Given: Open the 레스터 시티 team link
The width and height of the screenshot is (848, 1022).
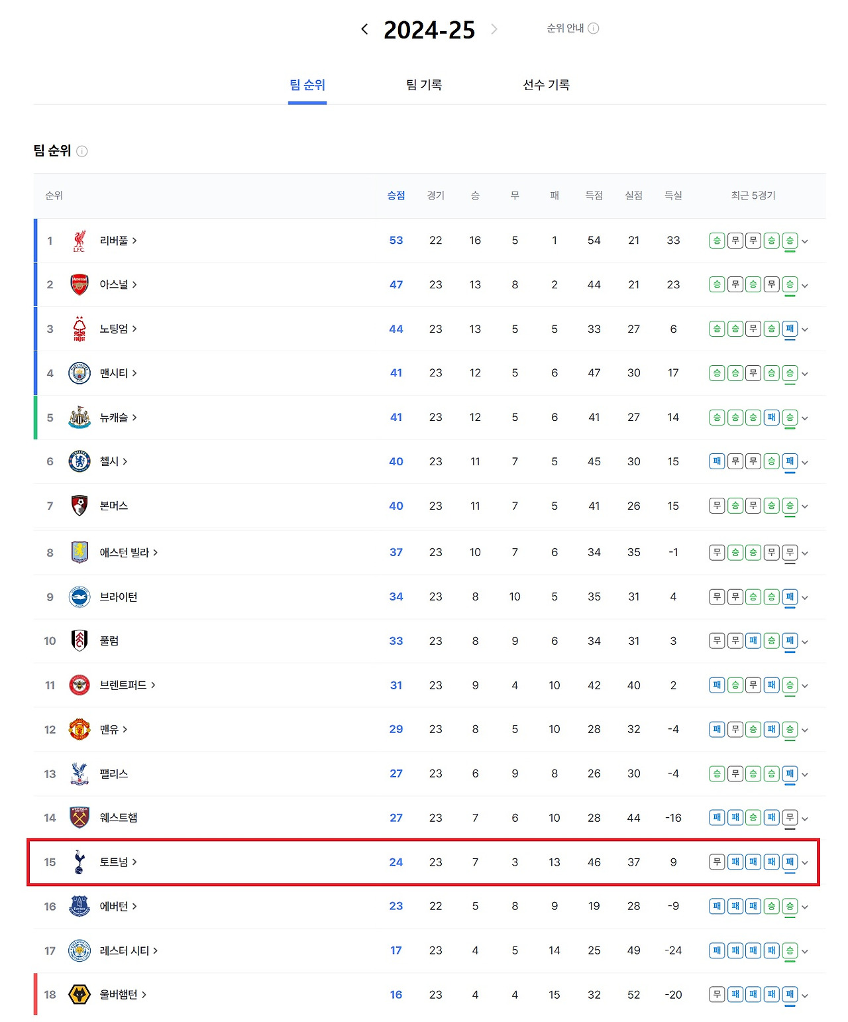Looking at the screenshot, I should click(x=129, y=950).
